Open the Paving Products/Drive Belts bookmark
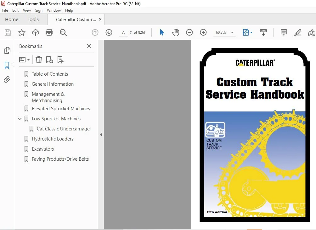This screenshot has height=230, width=316. coord(60,159)
